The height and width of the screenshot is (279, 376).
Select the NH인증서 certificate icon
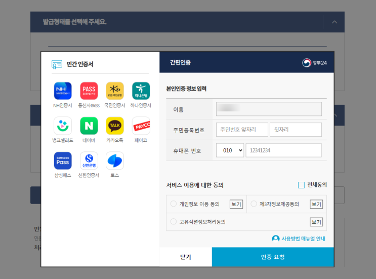point(63,91)
